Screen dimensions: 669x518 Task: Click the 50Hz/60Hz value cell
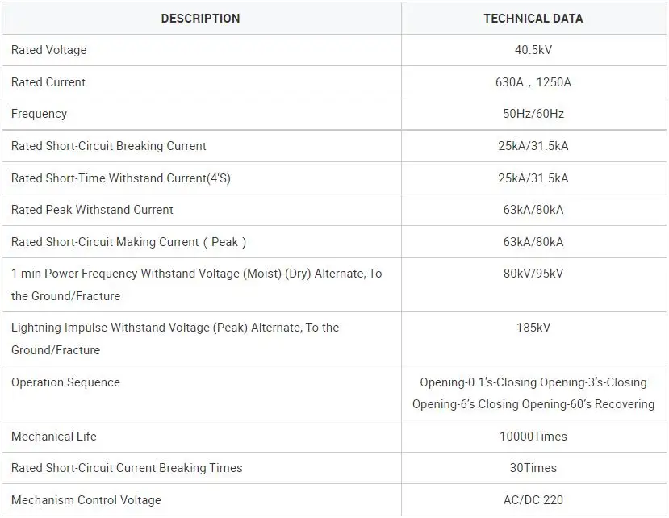[x=533, y=114]
